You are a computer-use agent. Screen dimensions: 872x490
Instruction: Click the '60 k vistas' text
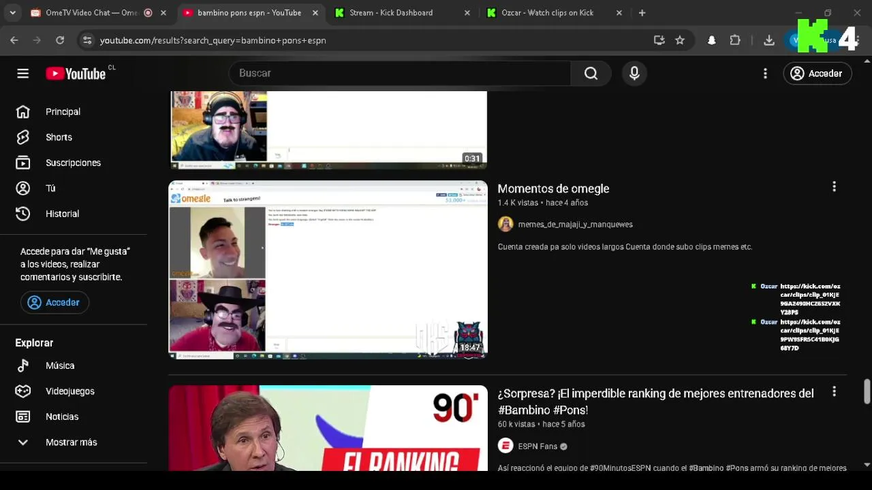(516, 424)
